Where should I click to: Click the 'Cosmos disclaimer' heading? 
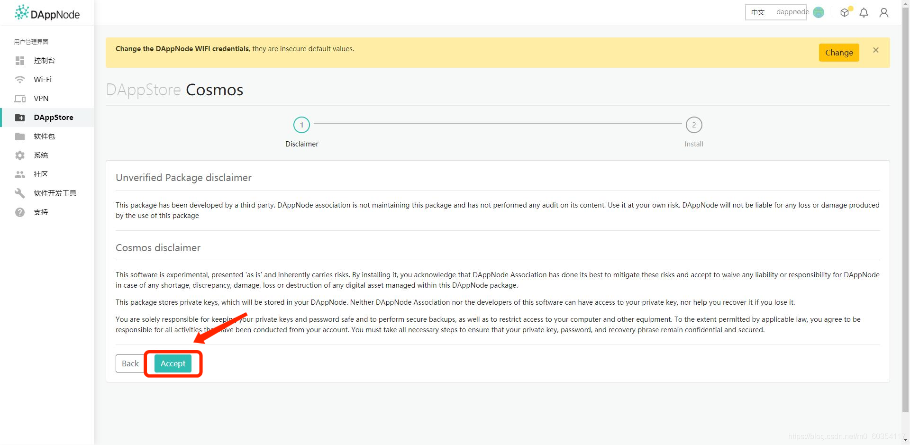[158, 248]
